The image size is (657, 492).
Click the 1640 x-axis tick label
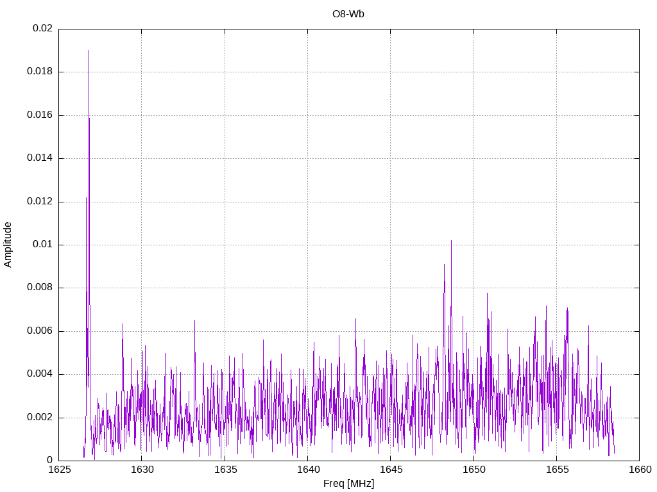[x=307, y=470]
